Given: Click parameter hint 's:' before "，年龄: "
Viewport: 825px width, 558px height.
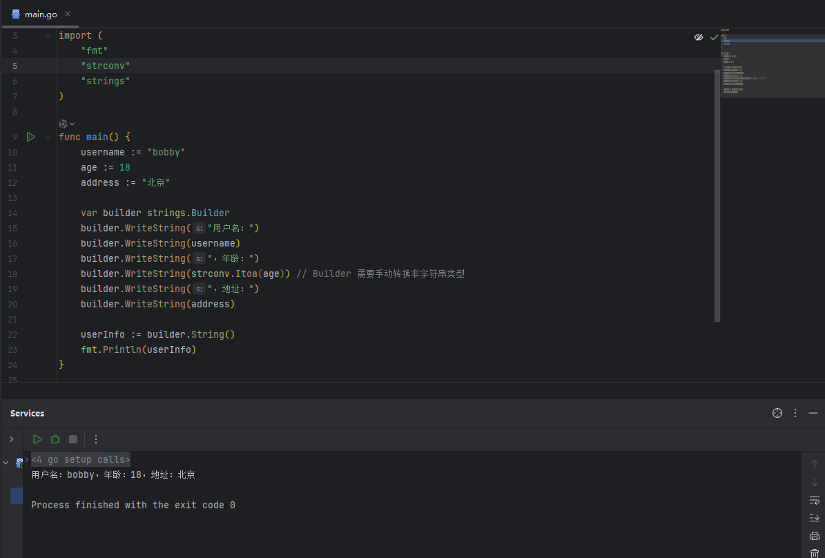Looking at the screenshot, I should 199,258.
